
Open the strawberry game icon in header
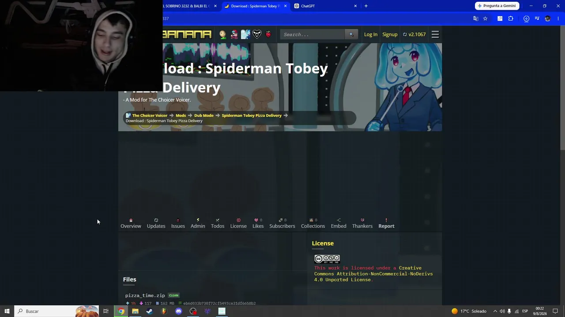pyautogui.click(x=268, y=34)
